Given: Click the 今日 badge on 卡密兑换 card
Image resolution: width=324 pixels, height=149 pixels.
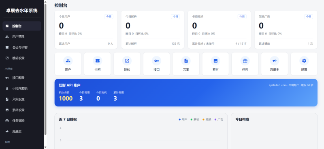Looking at the screenshot, I should click(242, 17).
